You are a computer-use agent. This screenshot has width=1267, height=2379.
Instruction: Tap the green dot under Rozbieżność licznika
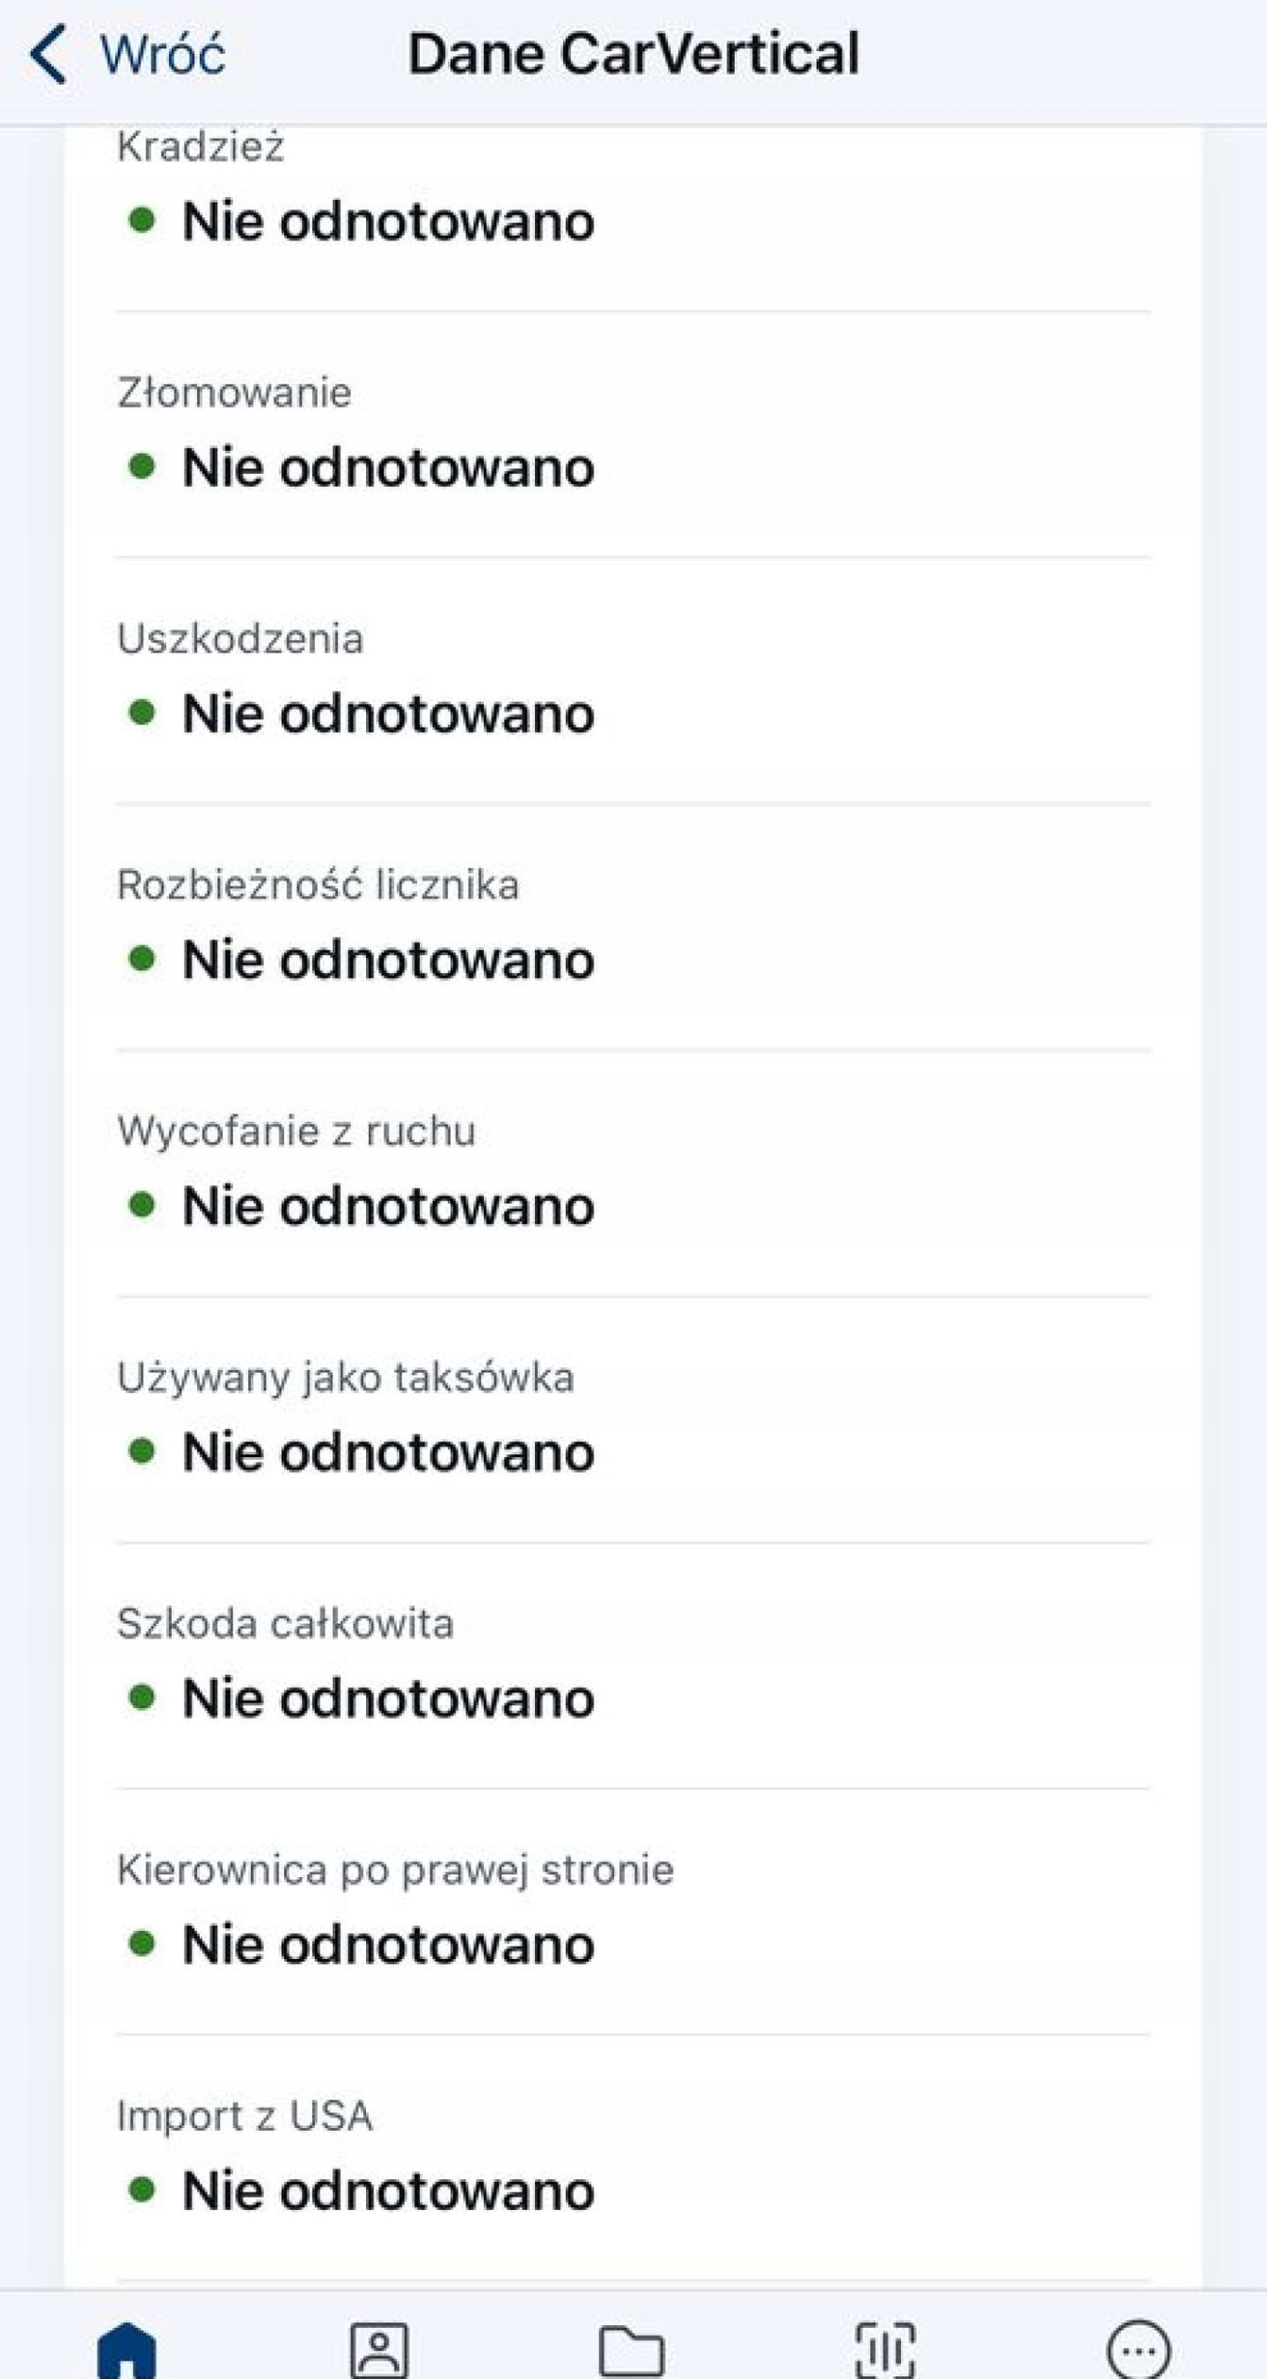click(141, 959)
